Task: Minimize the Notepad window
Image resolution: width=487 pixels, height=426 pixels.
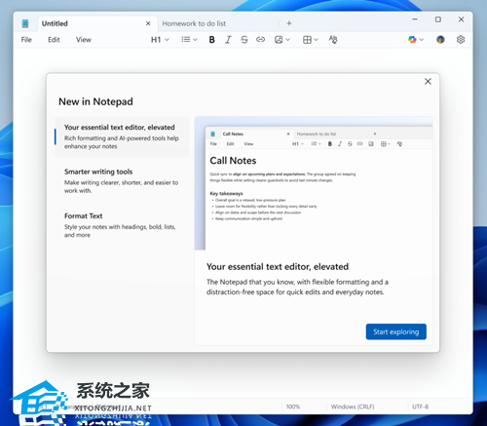Action: pyautogui.click(x=415, y=19)
